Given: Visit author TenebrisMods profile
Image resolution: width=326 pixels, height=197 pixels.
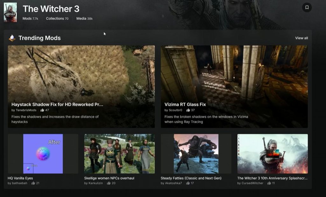Looking at the screenshot, I should coord(26,110).
